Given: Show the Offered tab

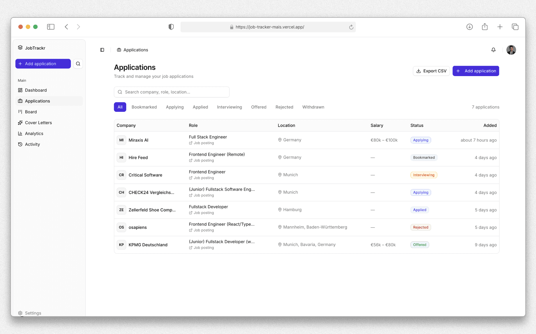Looking at the screenshot, I should point(259,107).
